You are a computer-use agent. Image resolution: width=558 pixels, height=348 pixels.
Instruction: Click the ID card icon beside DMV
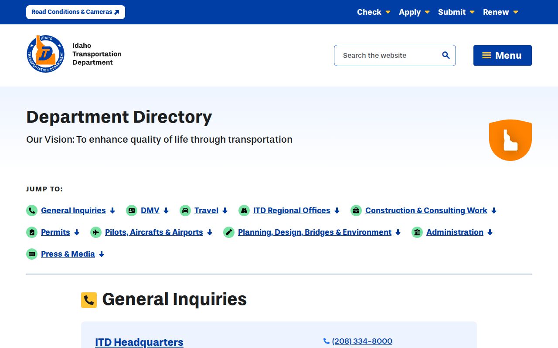(132, 211)
